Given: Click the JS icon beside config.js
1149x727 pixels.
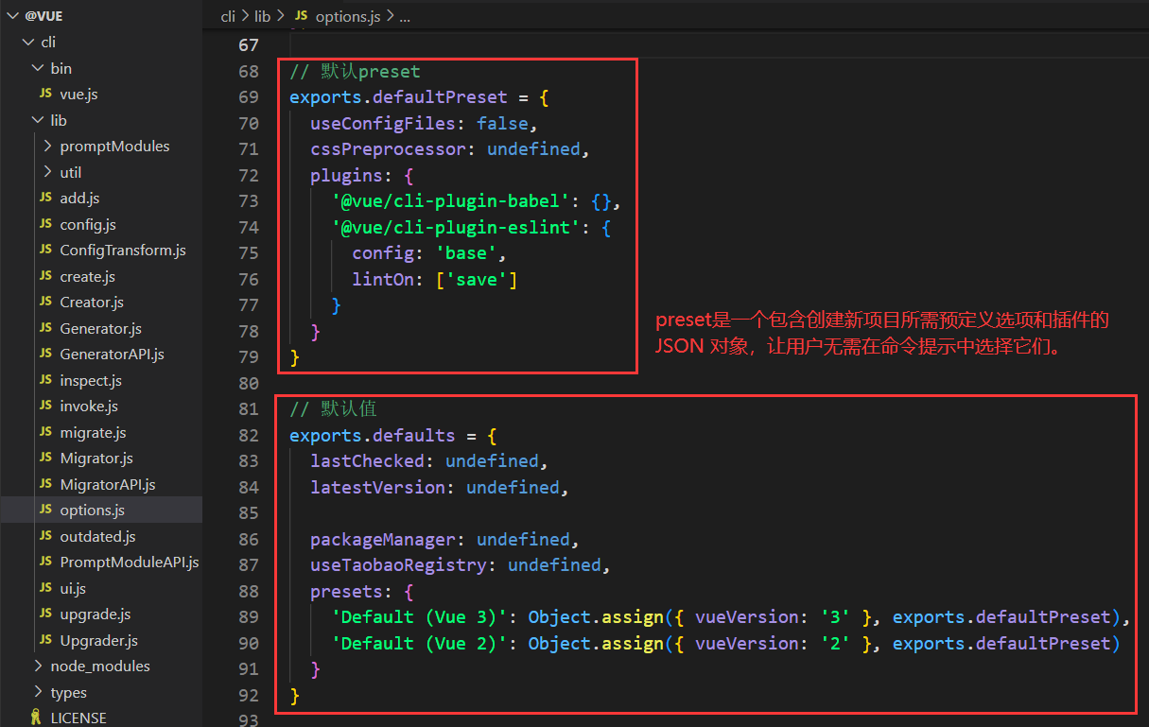Looking at the screenshot, I should [45, 224].
